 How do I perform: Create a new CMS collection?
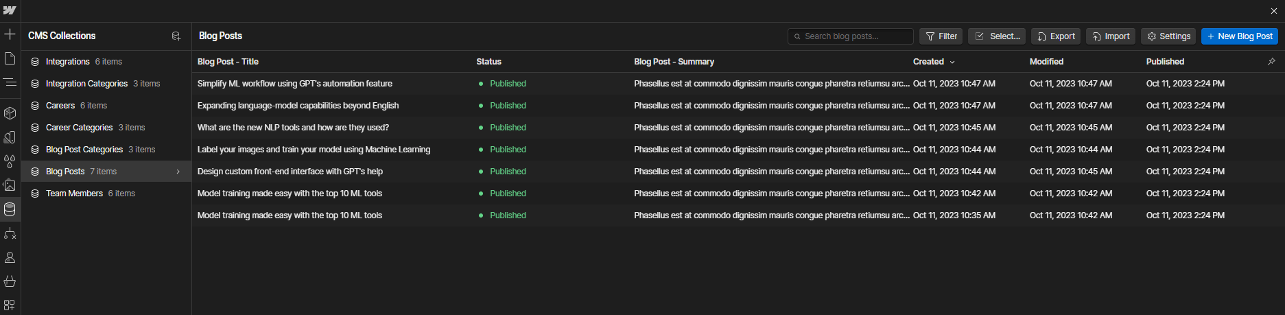[176, 36]
